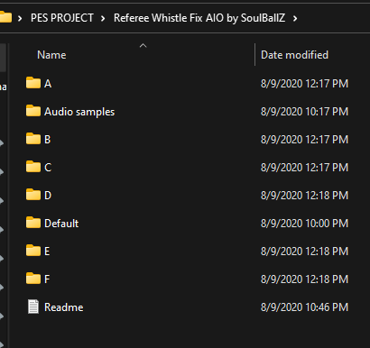The width and height of the screenshot is (370, 348).
Task: Open chevron before PES PROJECT breadcrumb
Action: point(20,19)
